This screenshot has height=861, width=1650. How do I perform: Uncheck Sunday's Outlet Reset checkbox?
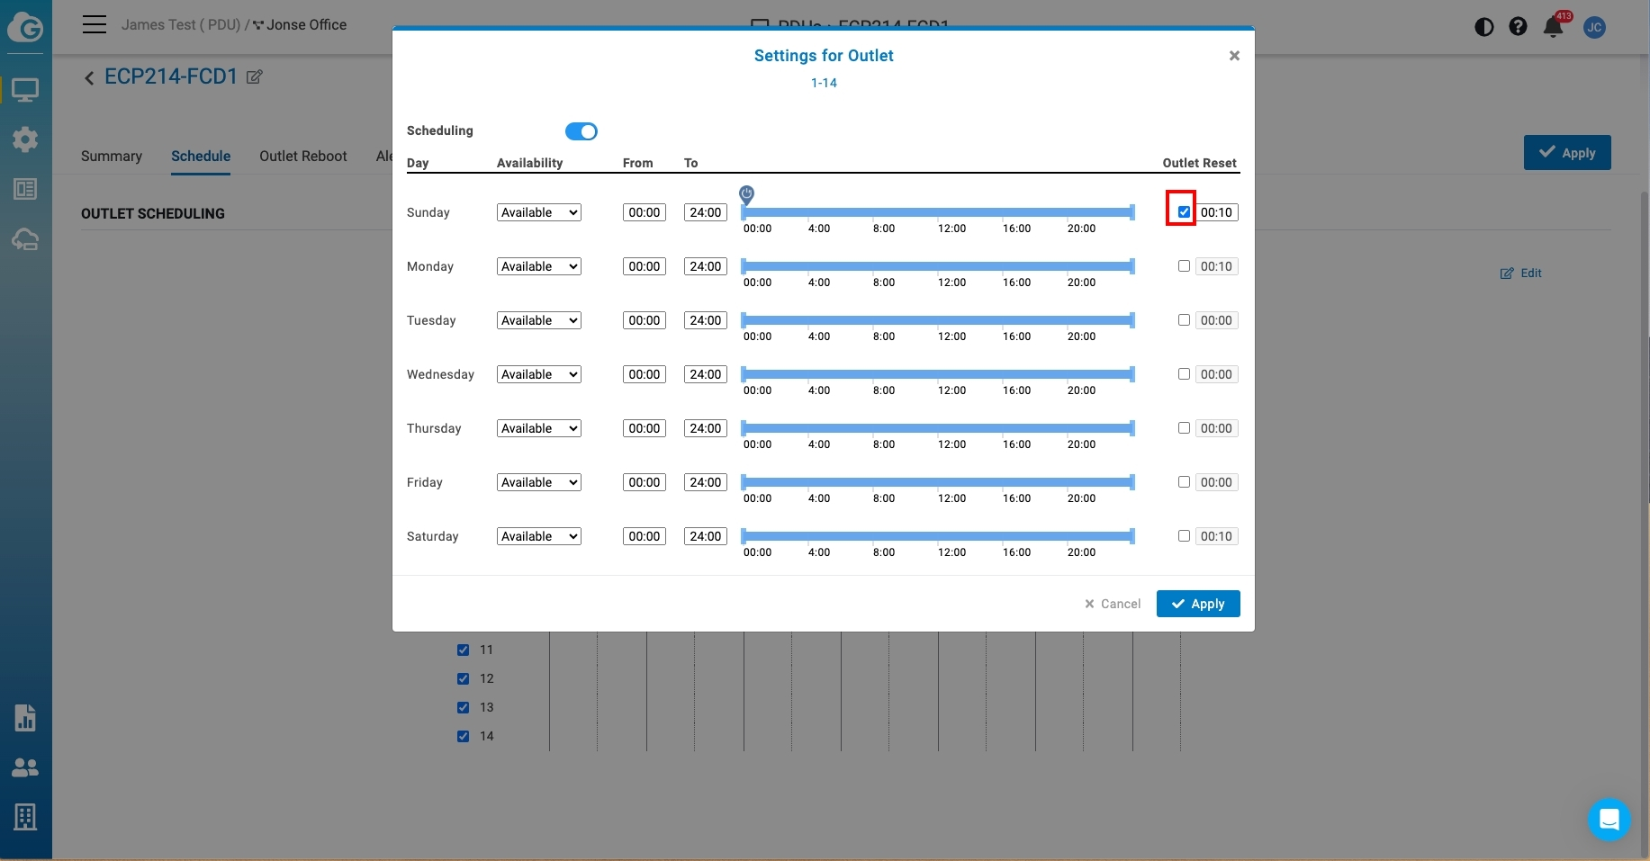pos(1184,212)
